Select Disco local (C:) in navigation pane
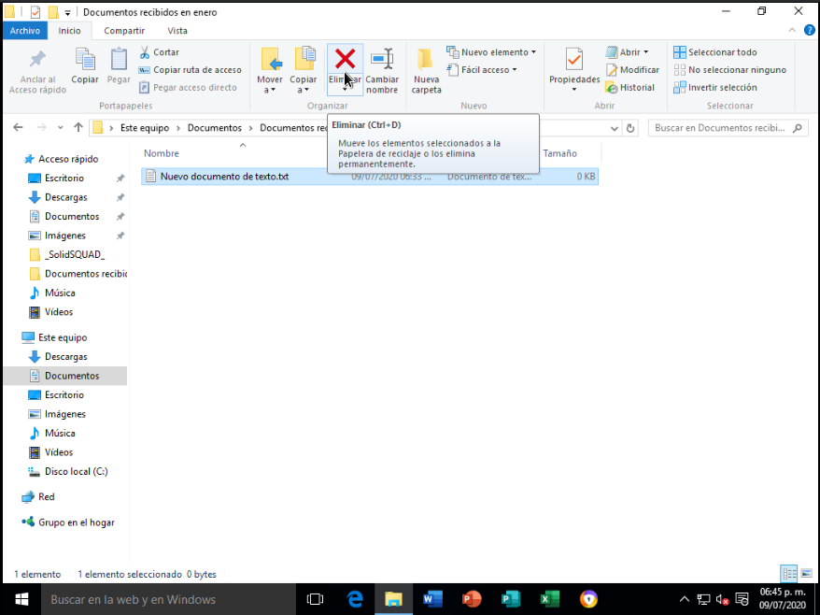 (76, 471)
